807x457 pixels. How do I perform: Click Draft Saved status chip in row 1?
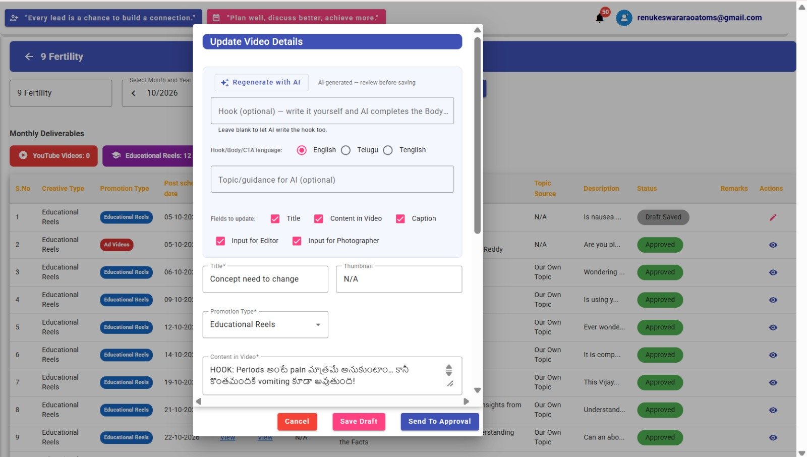[x=663, y=217]
